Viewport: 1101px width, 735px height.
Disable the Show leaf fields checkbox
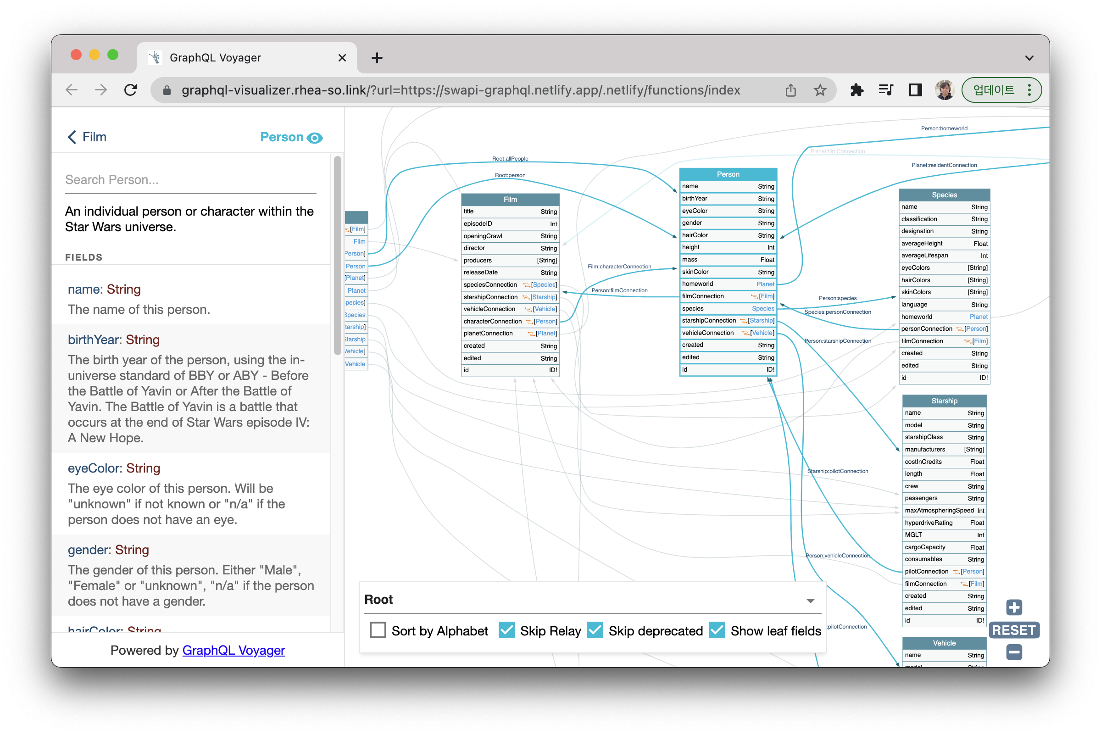(717, 630)
